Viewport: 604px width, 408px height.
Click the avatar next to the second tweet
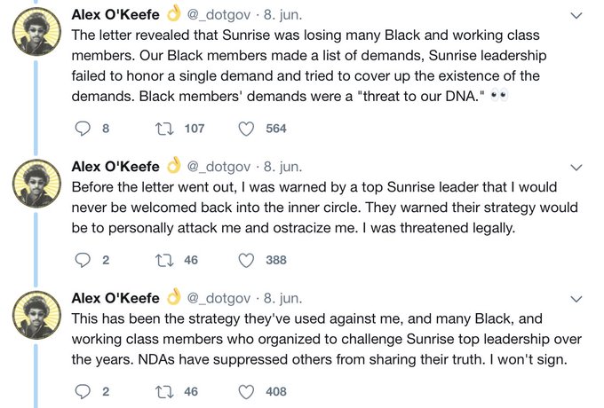point(36,187)
